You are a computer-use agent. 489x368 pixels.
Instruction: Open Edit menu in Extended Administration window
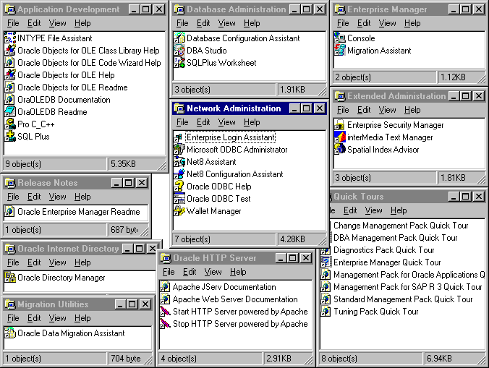364,110
